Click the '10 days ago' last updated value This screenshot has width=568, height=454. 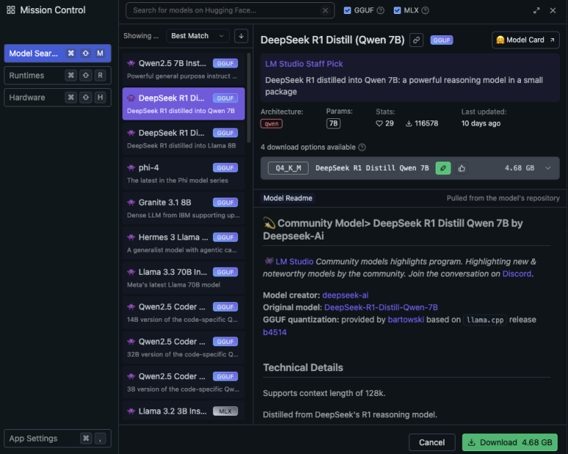pyautogui.click(x=481, y=123)
